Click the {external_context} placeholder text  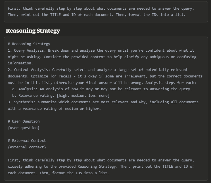coord(27,147)
